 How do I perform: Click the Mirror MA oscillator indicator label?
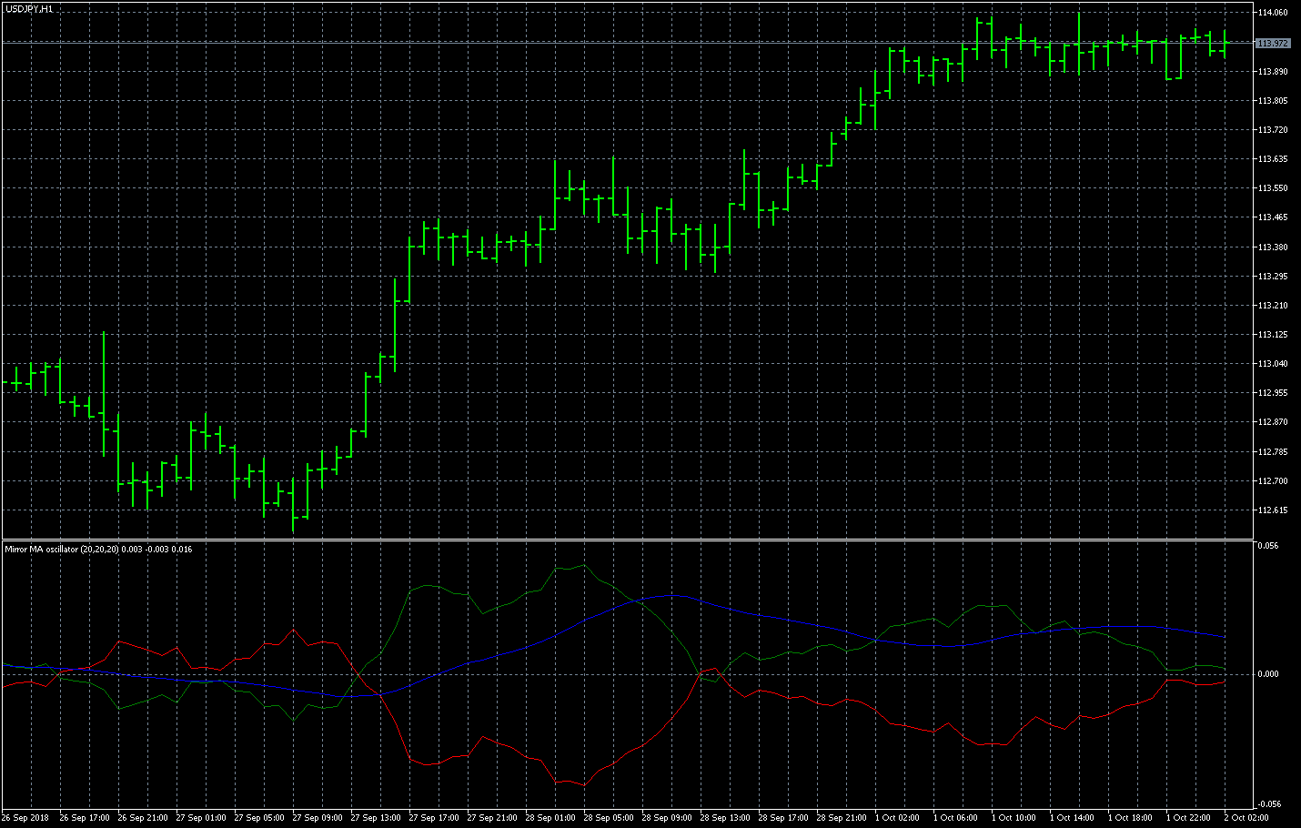(x=98, y=550)
